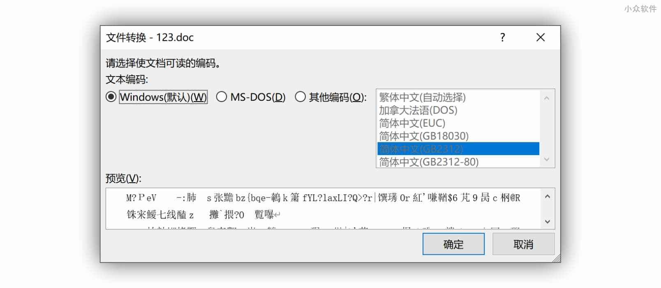Viewport: 661px width, 288px height.
Task: Click the encoding list scrollbar track
Action: tap(547, 129)
